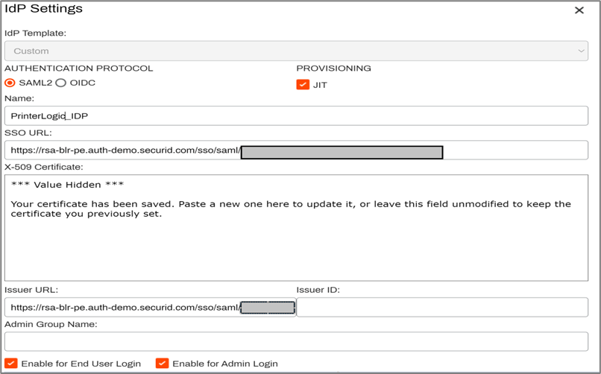Disable the Enable for End User Login checkbox

coord(11,364)
